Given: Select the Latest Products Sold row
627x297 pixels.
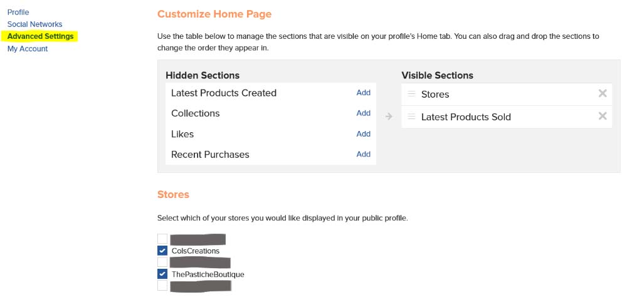Looking at the screenshot, I should [507, 117].
